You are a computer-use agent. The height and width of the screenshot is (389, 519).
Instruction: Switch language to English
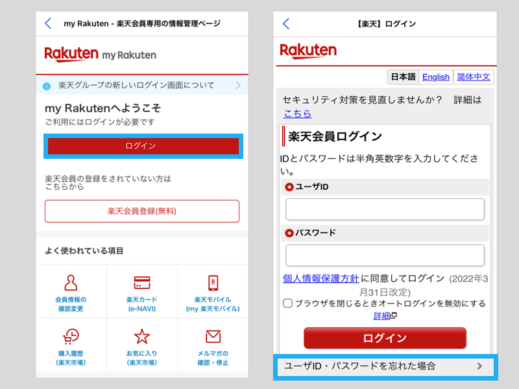point(435,77)
